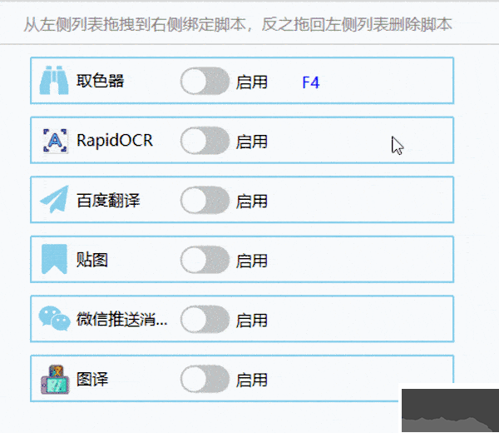Click the F4 hotkey label
This screenshot has height=433, width=499.
tap(311, 82)
